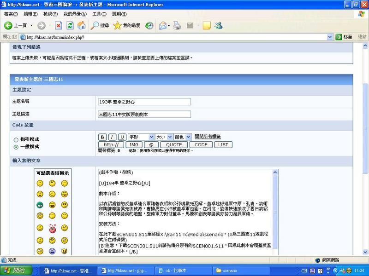Insert the green grinning smiley
The image size is (369, 276).
click(x=40, y=205)
